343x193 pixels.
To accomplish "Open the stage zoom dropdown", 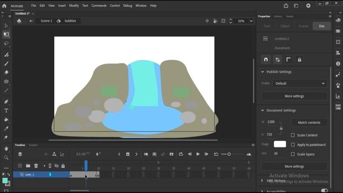I will coord(251,21).
